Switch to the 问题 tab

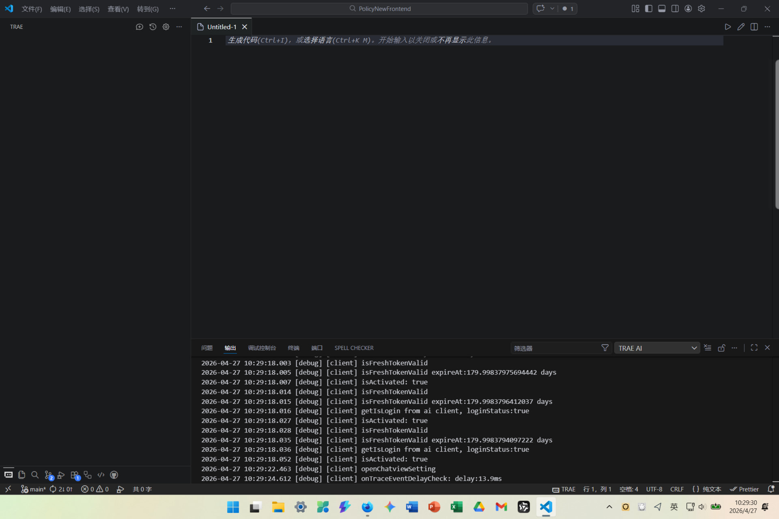click(x=207, y=348)
